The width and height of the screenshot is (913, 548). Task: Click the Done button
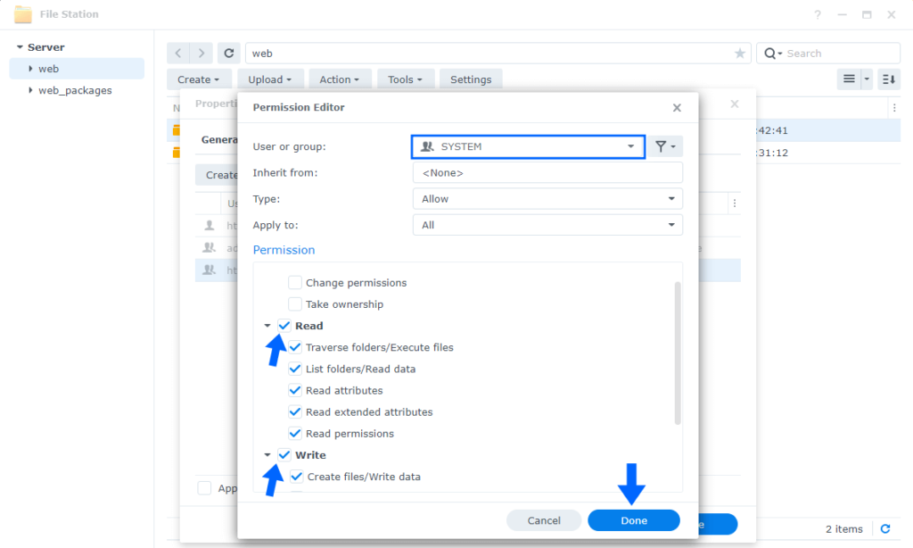click(x=633, y=519)
